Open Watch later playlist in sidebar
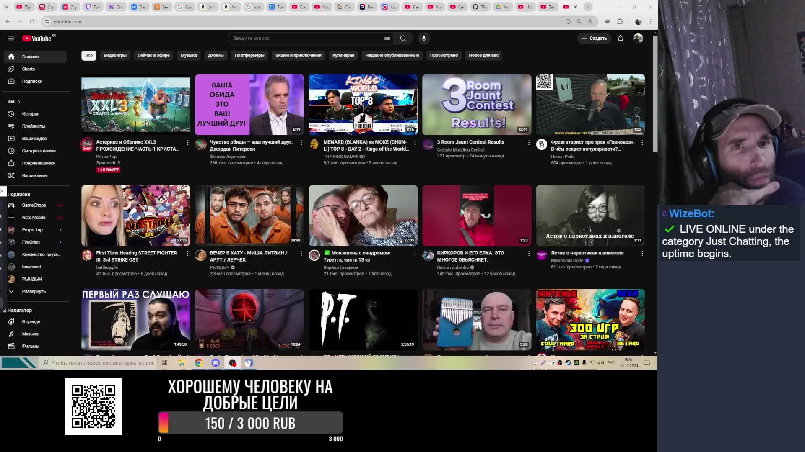Viewport: 805px width, 452px height. click(39, 151)
